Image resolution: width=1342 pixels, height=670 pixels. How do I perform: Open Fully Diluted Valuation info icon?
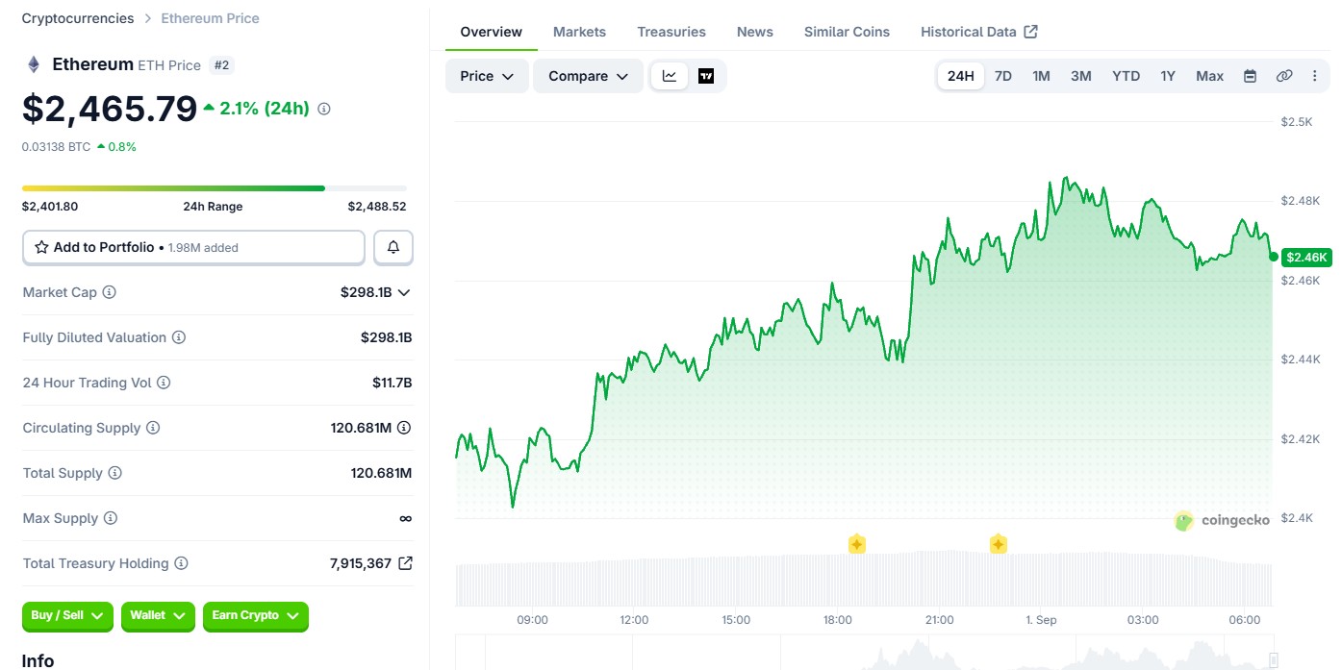(179, 337)
